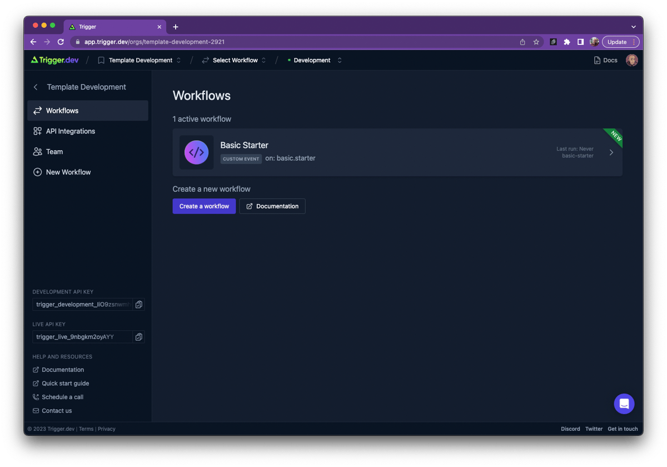Click Schedule a call link

[x=58, y=397]
